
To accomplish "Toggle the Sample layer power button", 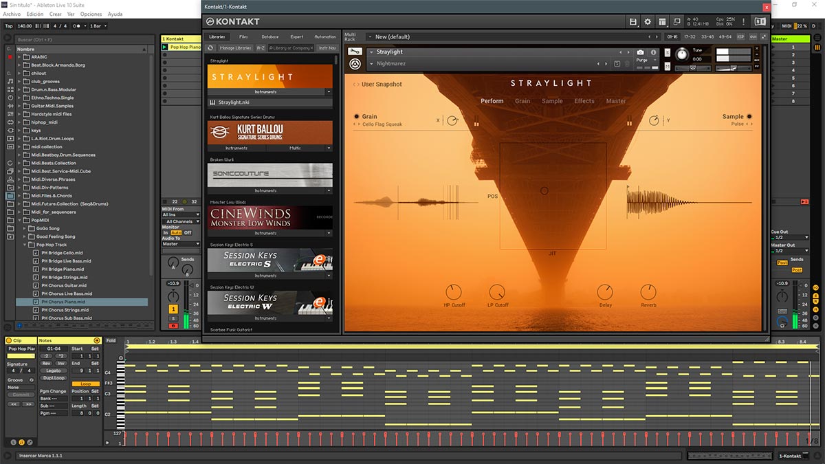I will (749, 117).
